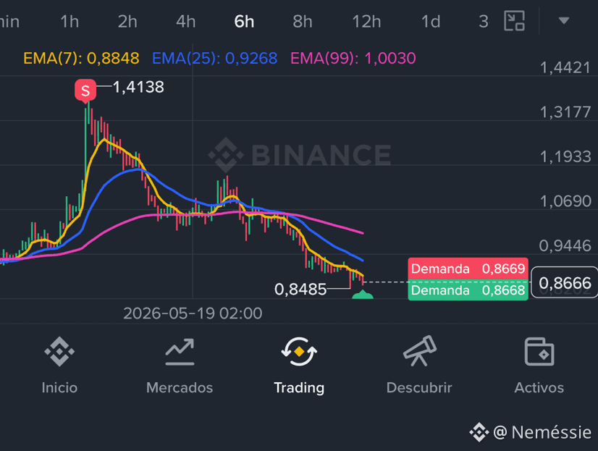Click the 0,8485 low price label

point(300,290)
